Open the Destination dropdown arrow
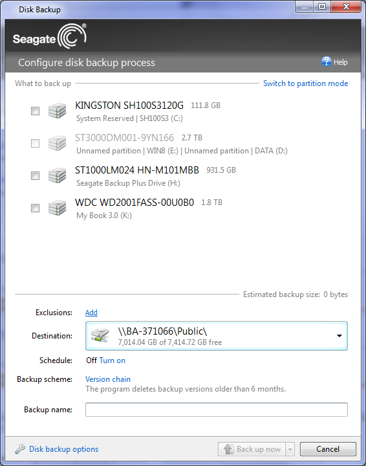366x466 pixels. pos(339,336)
